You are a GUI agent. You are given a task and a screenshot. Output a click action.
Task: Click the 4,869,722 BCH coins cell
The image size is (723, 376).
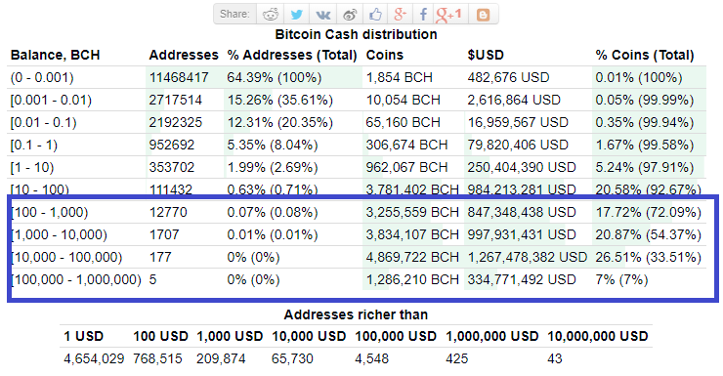(412, 257)
